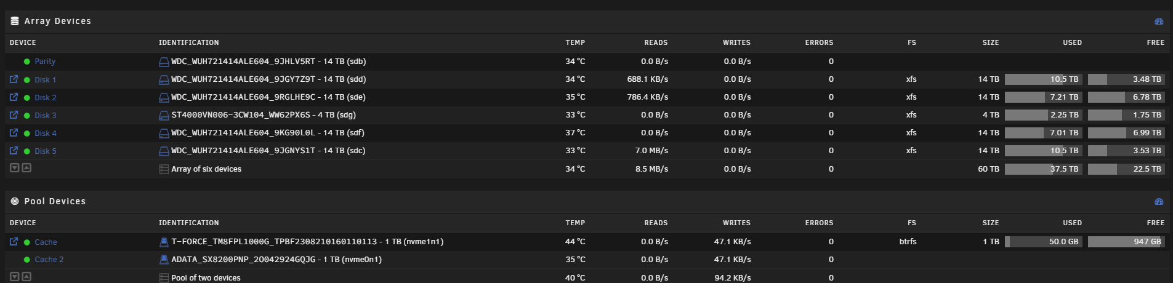Click the Parity green status indicator
Image resolution: width=1173 pixels, height=283 pixels.
pos(27,62)
